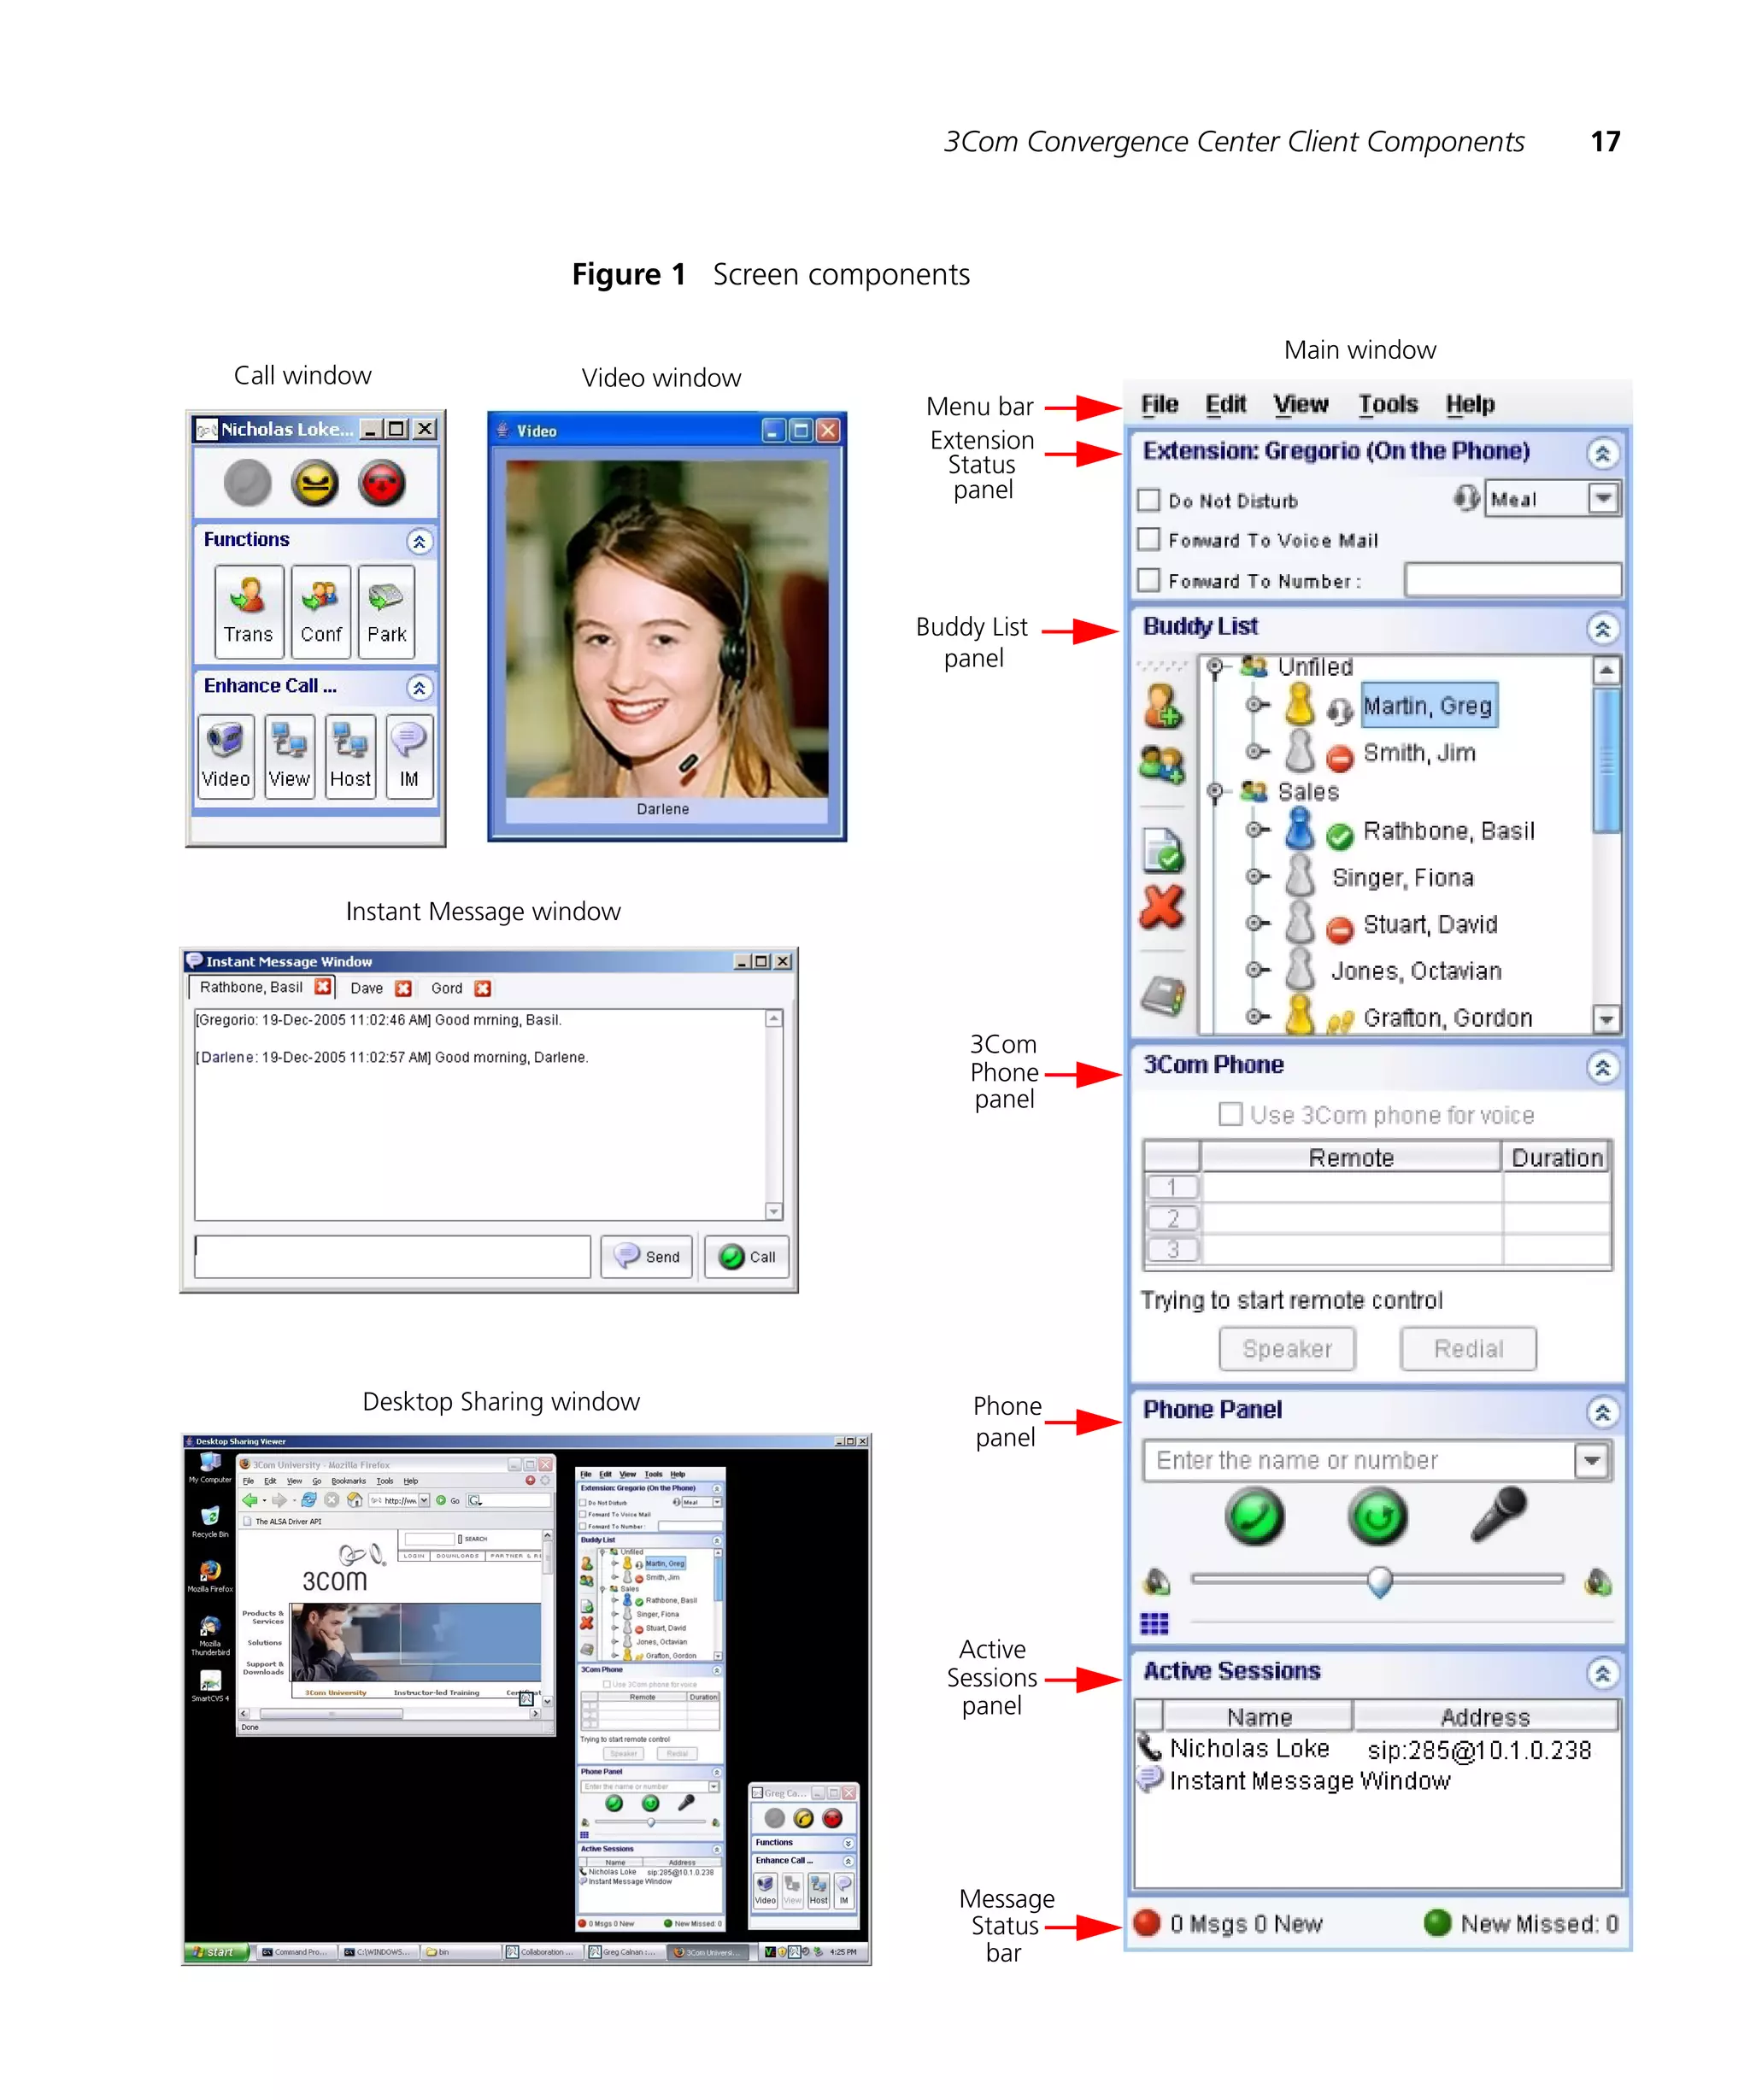This screenshot has height=2100, width=1750.
Task: Open the View menu
Action: tap(1300, 404)
